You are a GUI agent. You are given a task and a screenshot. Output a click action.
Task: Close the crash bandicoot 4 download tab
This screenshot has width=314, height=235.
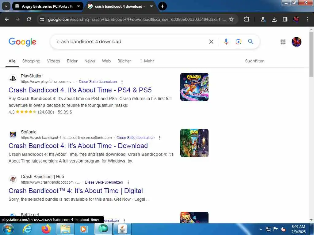click(151, 6)
